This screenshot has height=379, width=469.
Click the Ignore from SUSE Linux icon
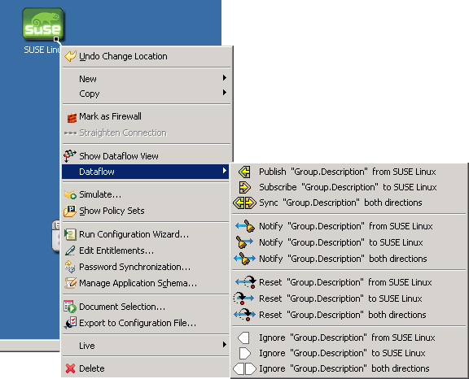point(243,338)
